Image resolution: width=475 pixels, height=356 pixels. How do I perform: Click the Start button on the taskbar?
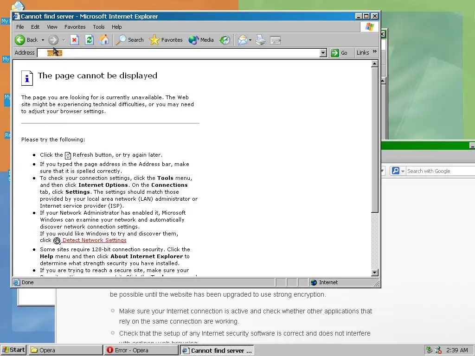click(13, 350)
